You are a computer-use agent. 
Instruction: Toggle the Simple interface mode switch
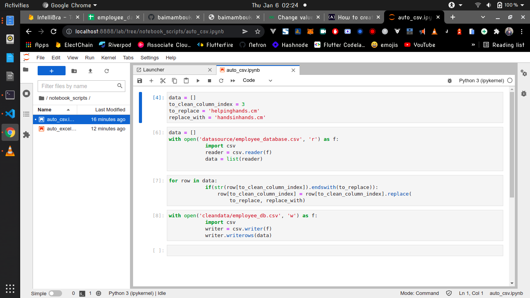[x=55, y=293]
